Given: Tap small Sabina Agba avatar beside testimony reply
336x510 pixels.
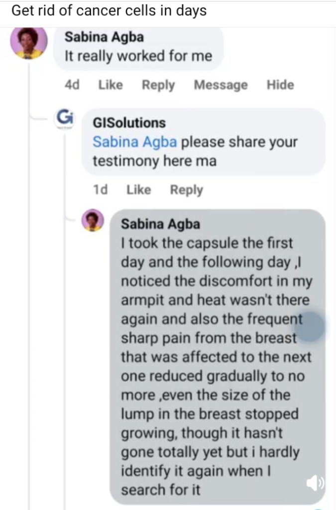Looking at the screenshot, I should click(x=92, y=221).
